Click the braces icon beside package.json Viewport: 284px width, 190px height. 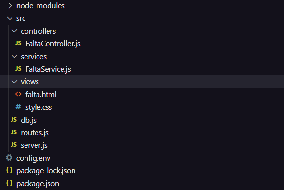9,183
